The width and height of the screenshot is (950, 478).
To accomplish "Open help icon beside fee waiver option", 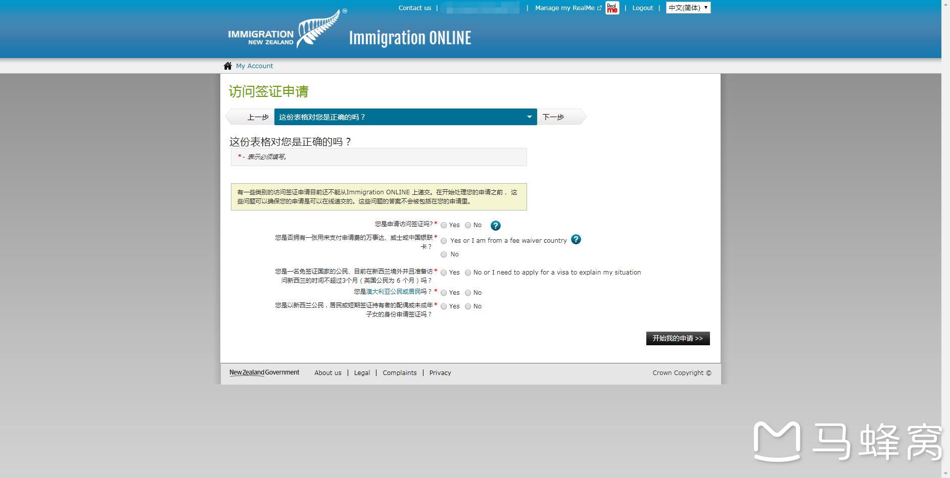I will [x=576, y=240].
